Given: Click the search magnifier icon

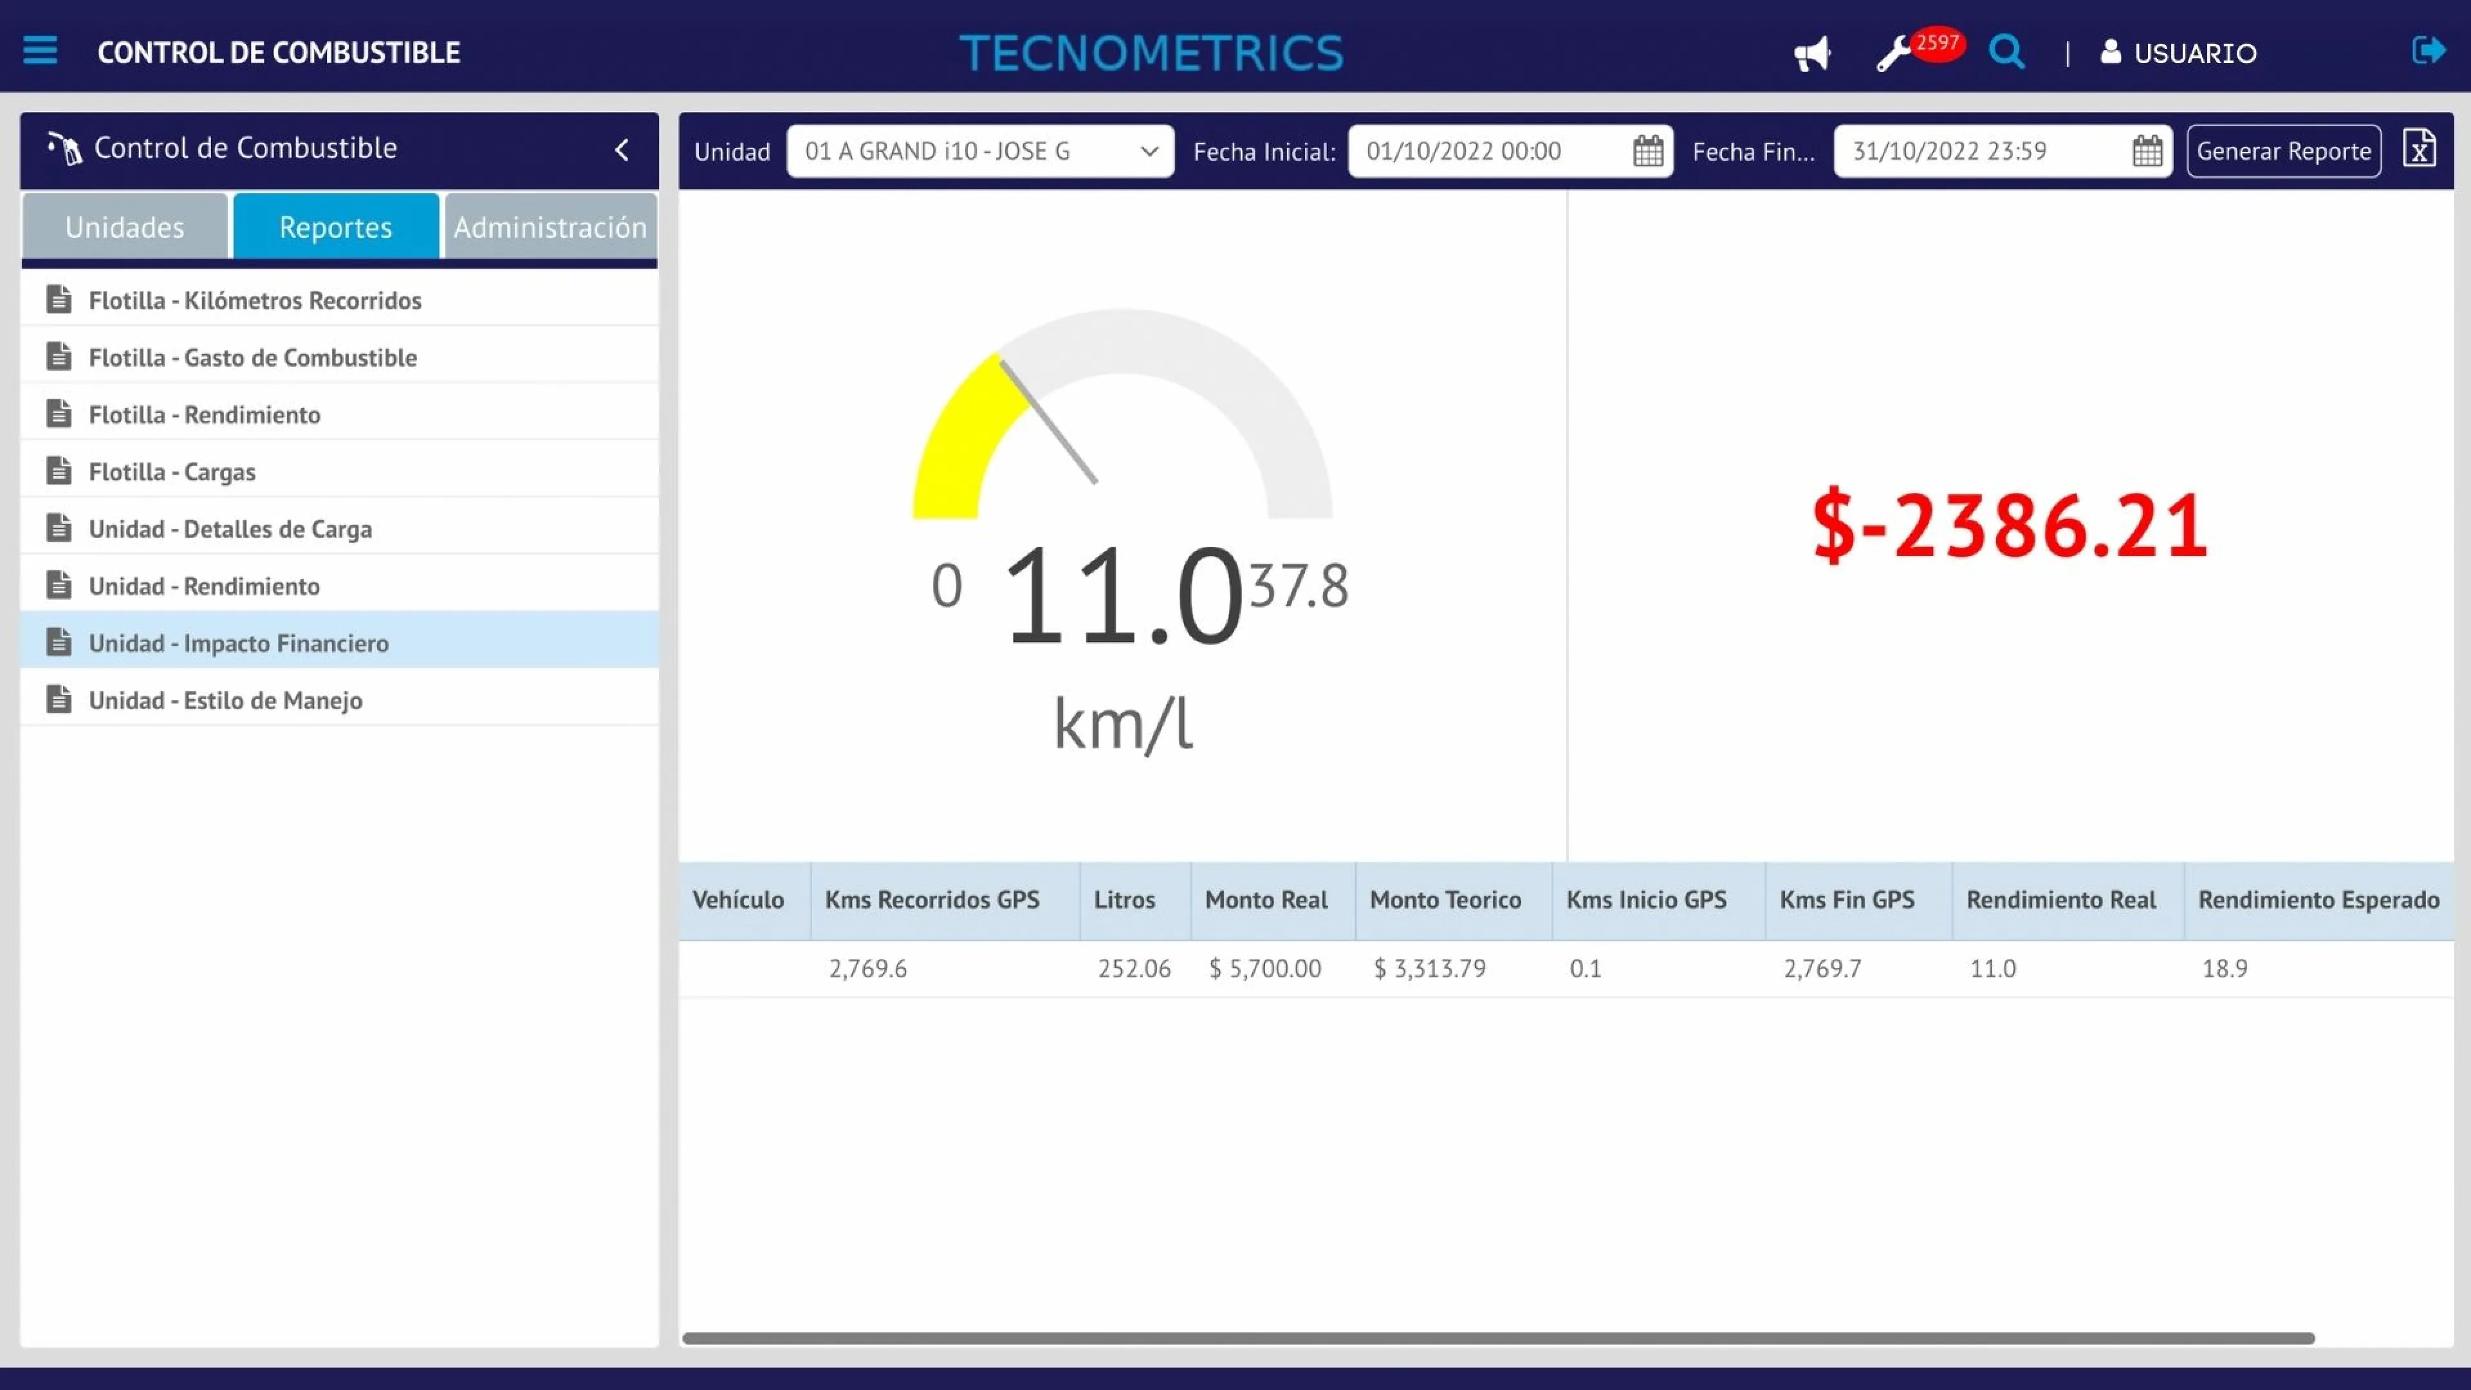Looking at the screenshot, I should pyautogui.click(x=2007, y=53).
